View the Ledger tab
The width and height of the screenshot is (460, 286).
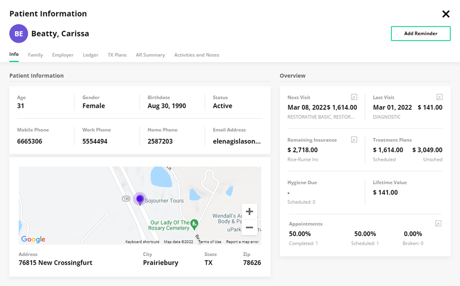pyautogui.click(x=90, y=55)
